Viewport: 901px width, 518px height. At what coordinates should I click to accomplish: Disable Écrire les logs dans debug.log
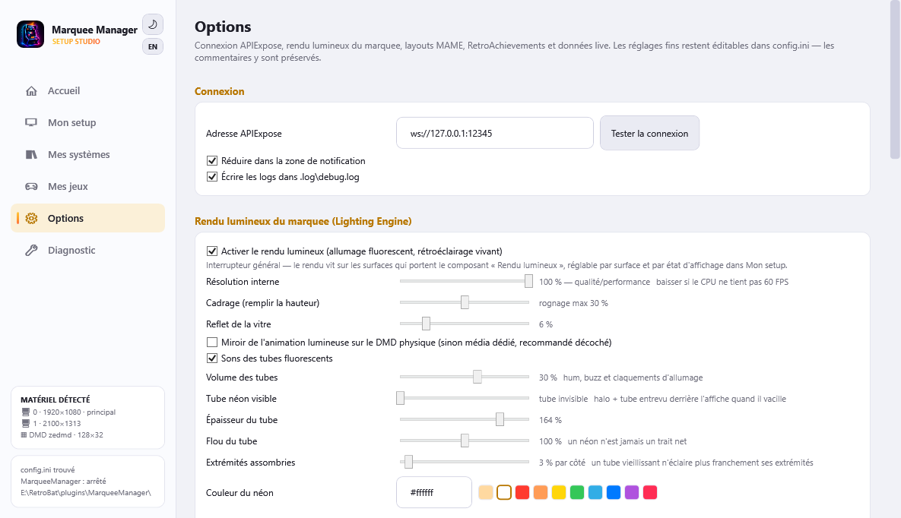click(x=212, y=177)
